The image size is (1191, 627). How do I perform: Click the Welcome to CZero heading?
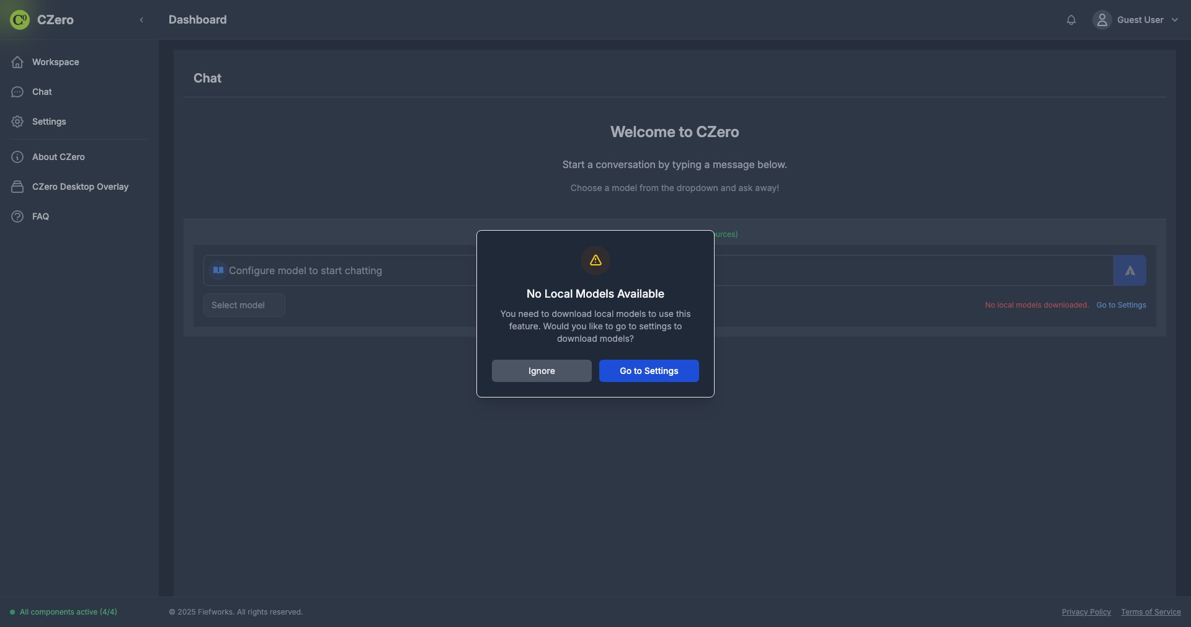tap(674, 132)
